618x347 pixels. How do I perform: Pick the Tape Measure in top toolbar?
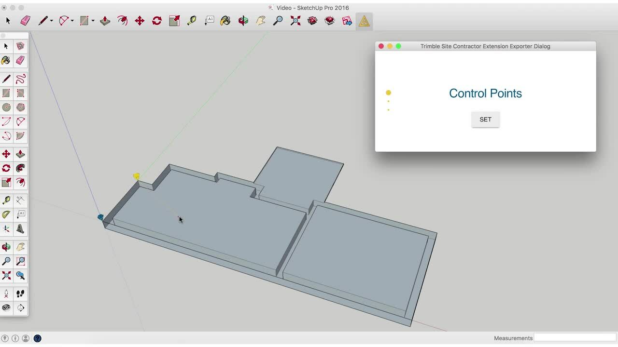(x=192, y=21)
